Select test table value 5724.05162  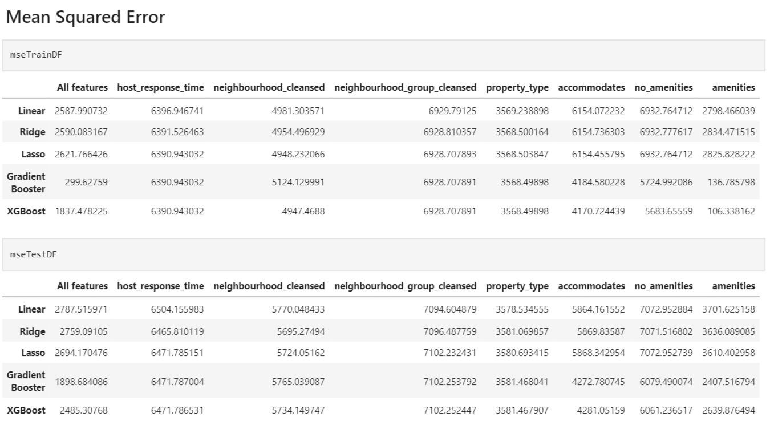click(x=301, y=353)
